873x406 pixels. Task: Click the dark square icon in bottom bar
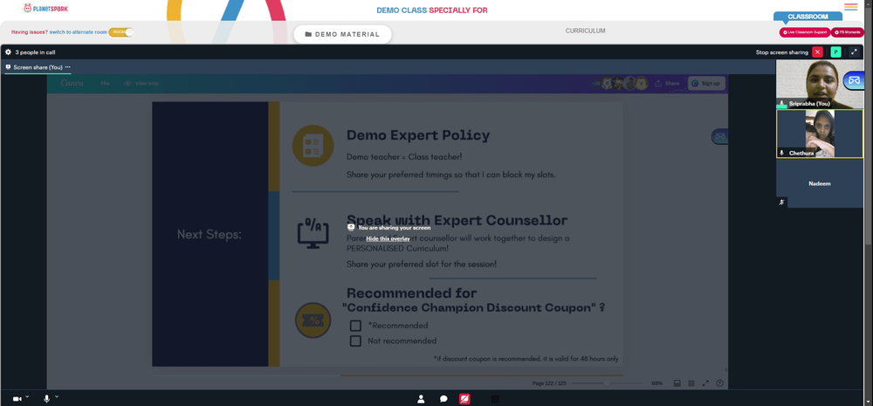(495, 399)
